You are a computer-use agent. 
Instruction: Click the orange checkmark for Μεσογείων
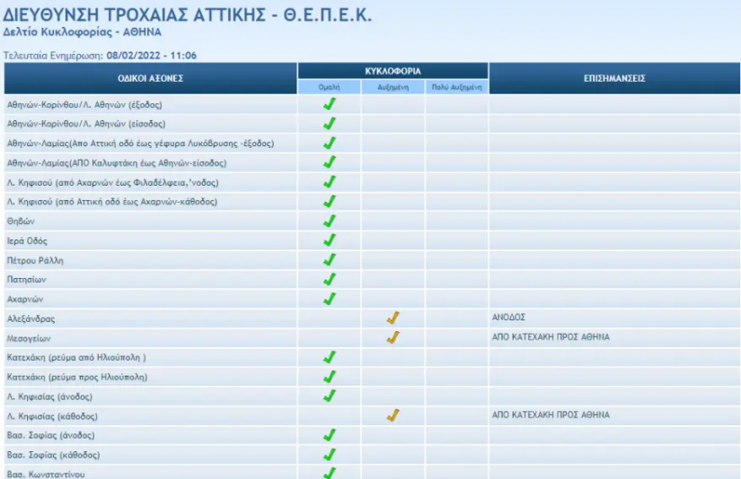[393, 338]
